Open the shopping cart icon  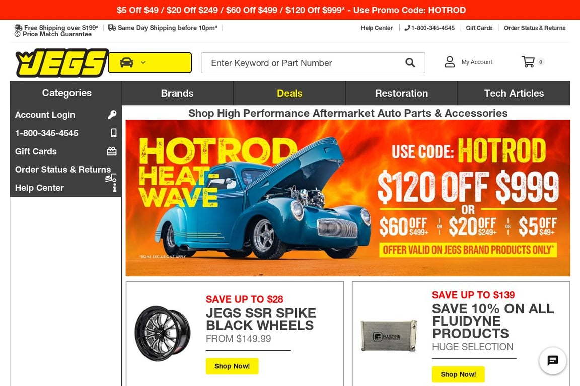(528, 62)
